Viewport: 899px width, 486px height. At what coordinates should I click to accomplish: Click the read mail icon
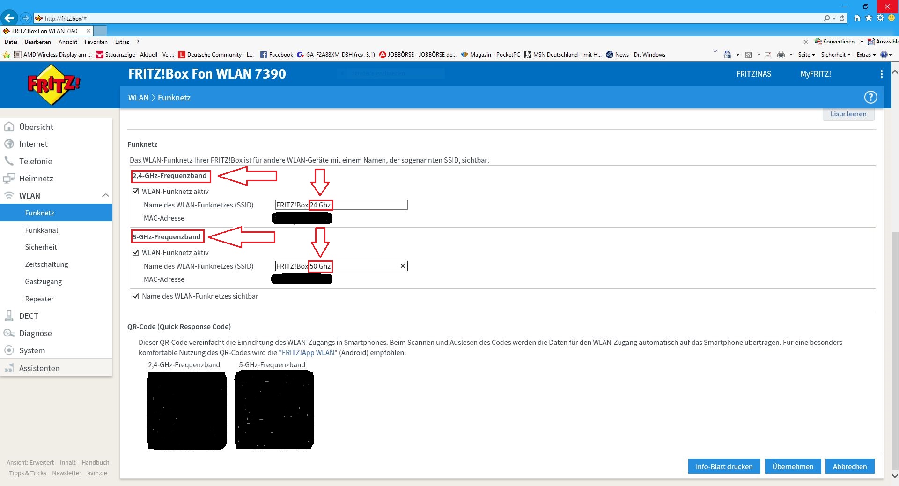coord(768,55)
